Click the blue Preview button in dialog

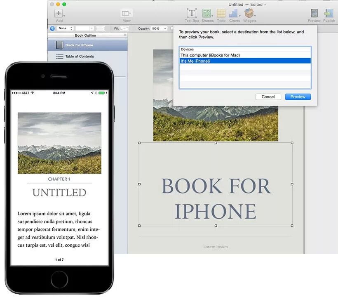point(298,97)
